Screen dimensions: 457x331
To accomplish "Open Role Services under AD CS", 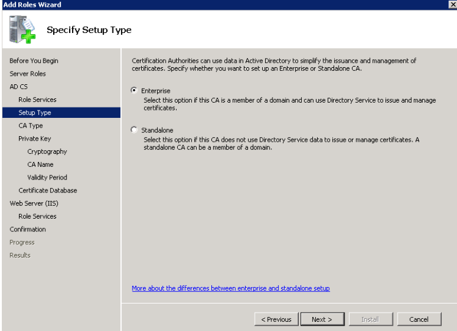I will click(37, 100).
